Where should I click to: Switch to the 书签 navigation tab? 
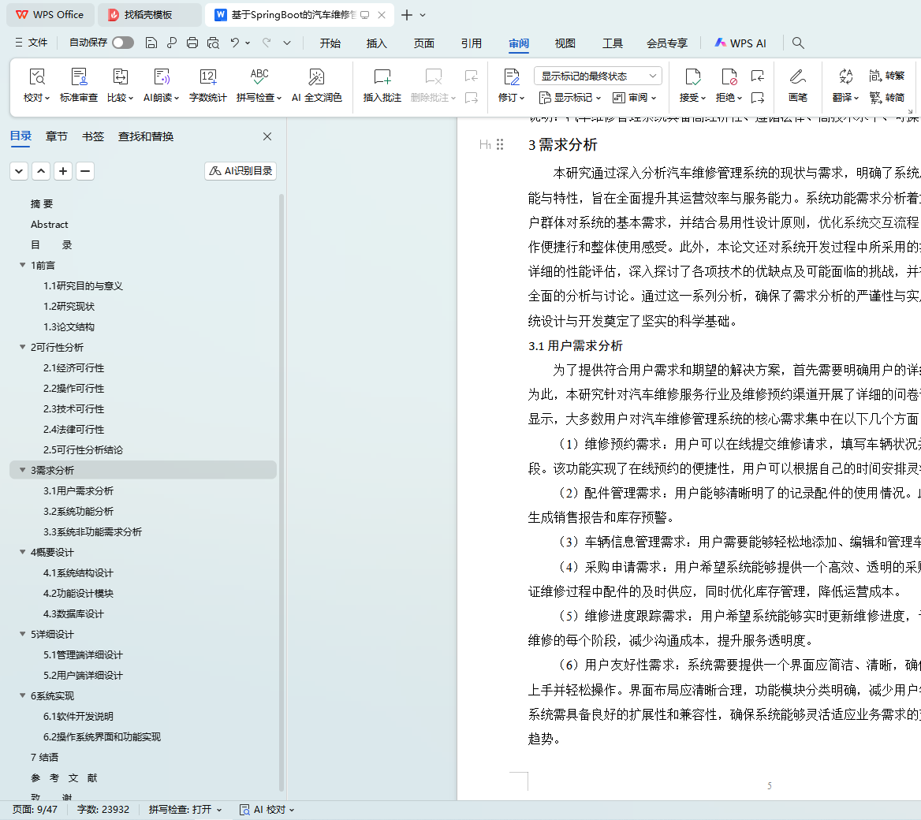click(93, 136)
